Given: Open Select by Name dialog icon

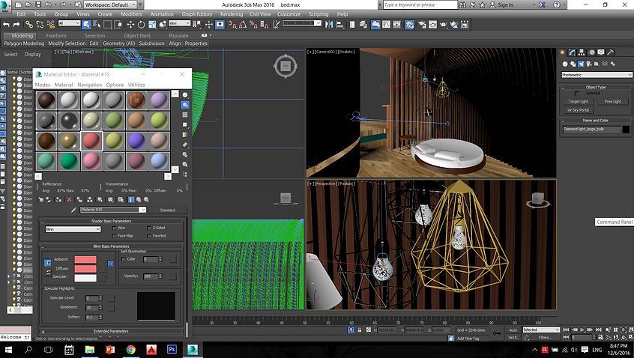Looking at the screenshot, I should 97,25.
